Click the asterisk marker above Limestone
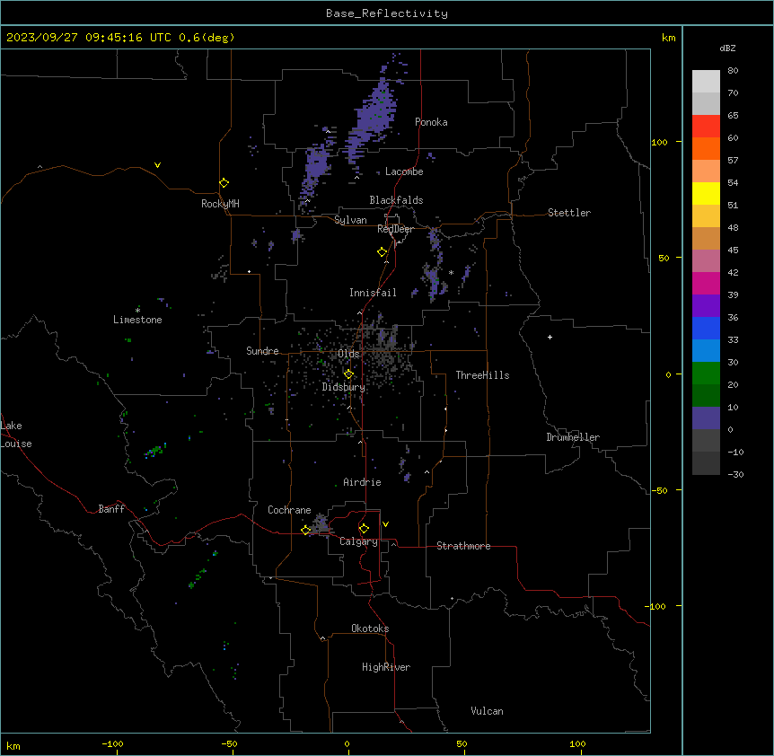The image size is (774, 756). coord(137,310)
